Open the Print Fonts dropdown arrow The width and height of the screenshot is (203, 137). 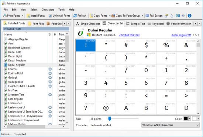[x=23, y=16]
